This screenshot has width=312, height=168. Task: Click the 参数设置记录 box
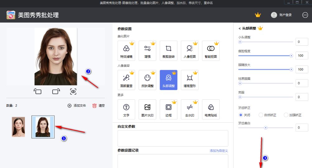173,161
